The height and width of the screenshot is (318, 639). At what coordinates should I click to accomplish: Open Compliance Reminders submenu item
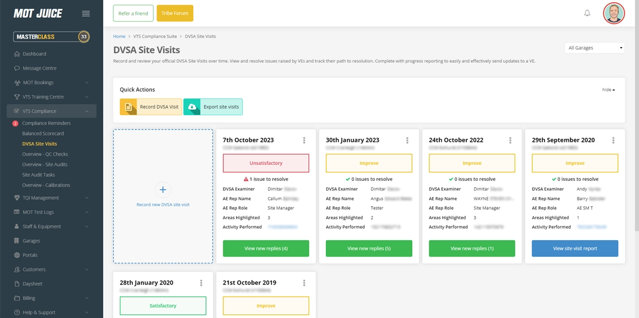[46, 123]
